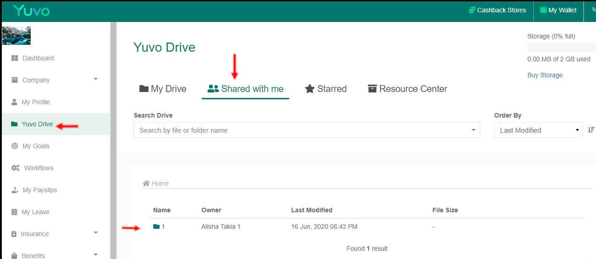This screenshot has width=596, height=259.
Task: Click date 16 Jun, 2020 06:43 PM
Action: [x=324, y=227]
